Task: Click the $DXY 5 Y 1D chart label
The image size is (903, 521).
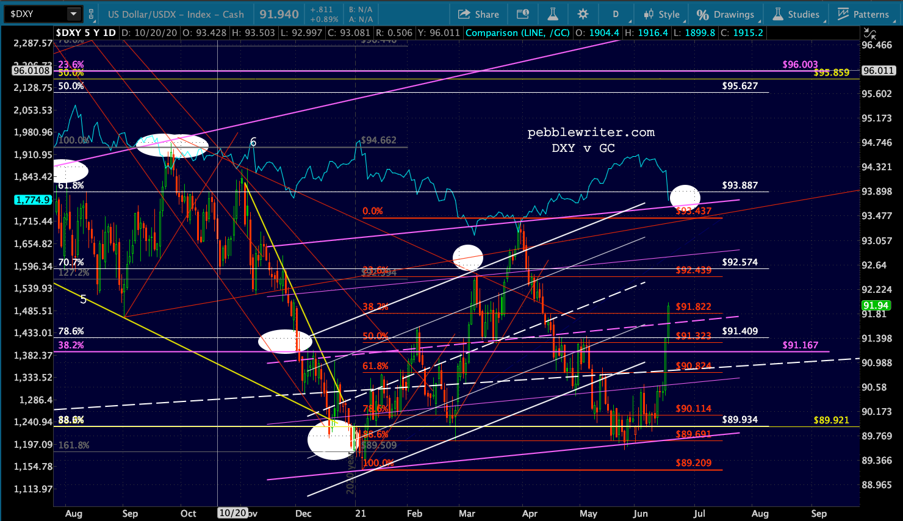Action: [x=85, y=33]
